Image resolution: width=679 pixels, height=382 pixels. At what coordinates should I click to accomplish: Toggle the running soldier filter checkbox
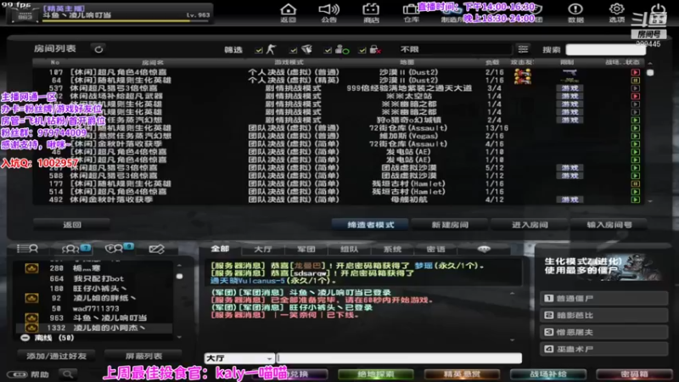click(x=259, y=50)
